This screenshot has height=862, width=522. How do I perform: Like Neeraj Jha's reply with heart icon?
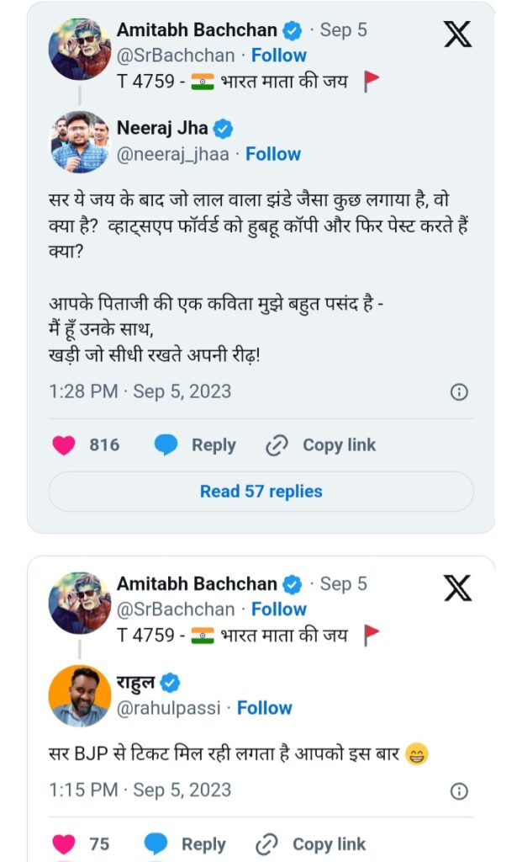64,445
